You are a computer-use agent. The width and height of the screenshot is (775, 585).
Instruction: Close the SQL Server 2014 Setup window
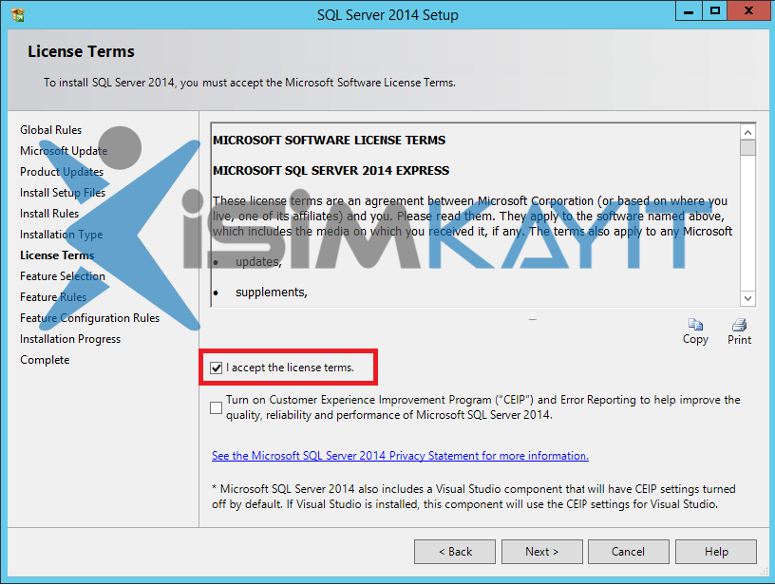[748, 11]
